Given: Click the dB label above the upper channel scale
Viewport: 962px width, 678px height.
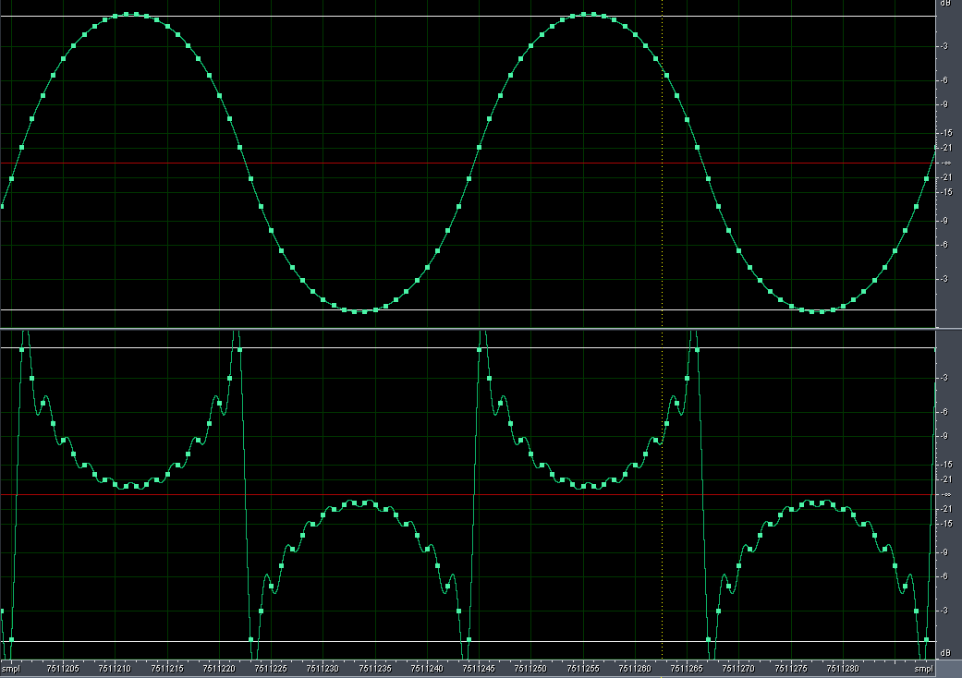Looking at the screenshot, I should (945, 4).
